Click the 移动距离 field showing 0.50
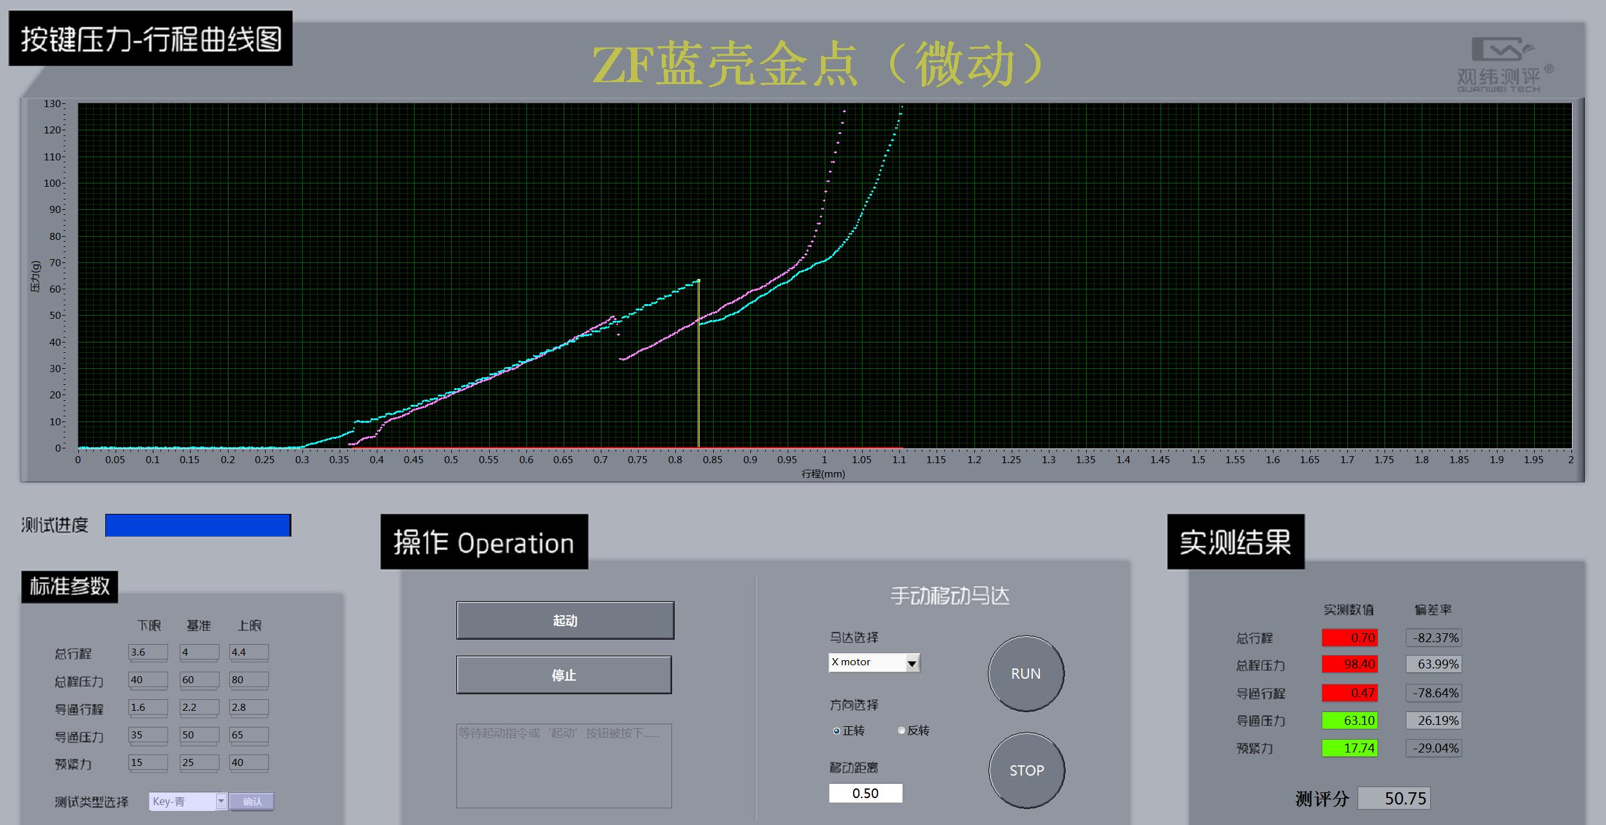 [865, 793]
